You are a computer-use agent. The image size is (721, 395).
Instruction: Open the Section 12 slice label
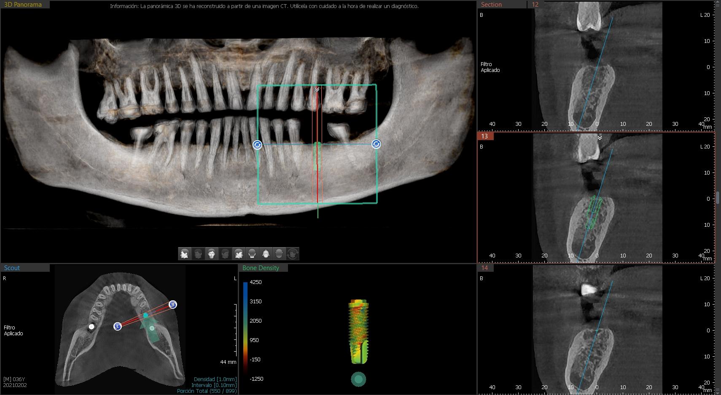tap(535, 5)
